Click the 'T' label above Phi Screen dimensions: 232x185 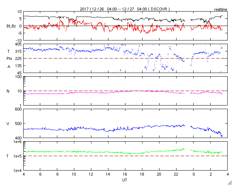pos(8,51)
